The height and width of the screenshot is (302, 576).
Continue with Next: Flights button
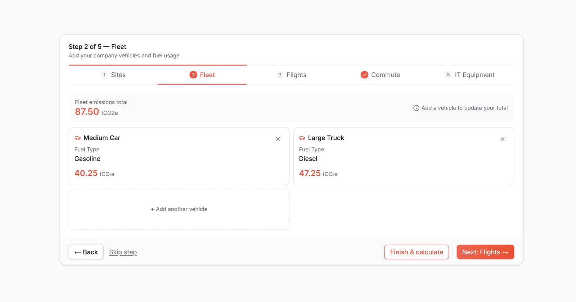click(x=485, y=252)
